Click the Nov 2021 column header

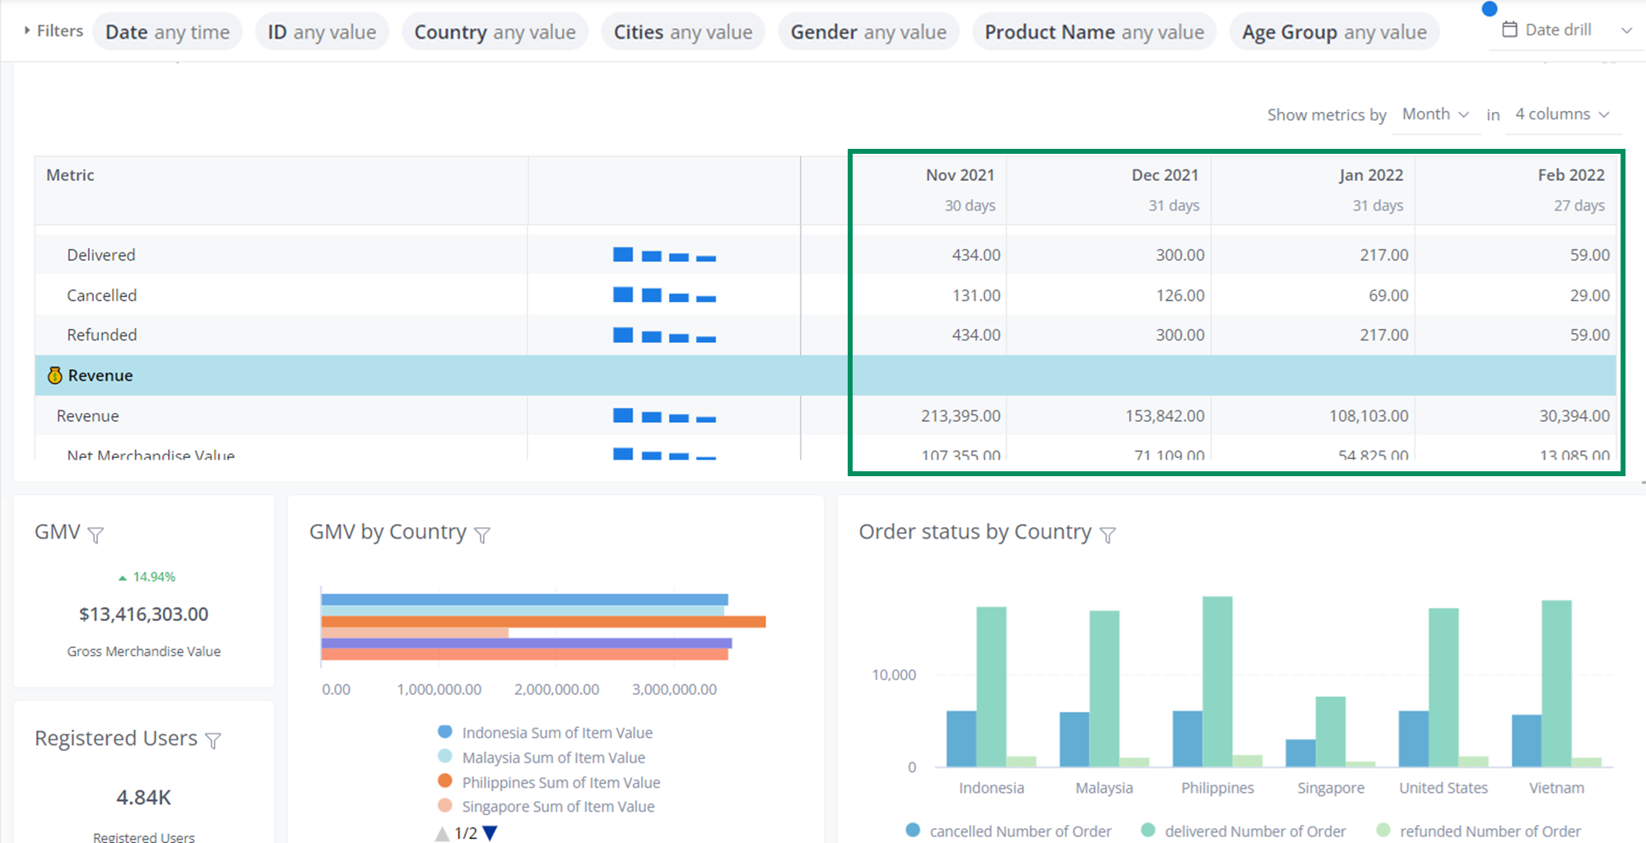(960, 175)
